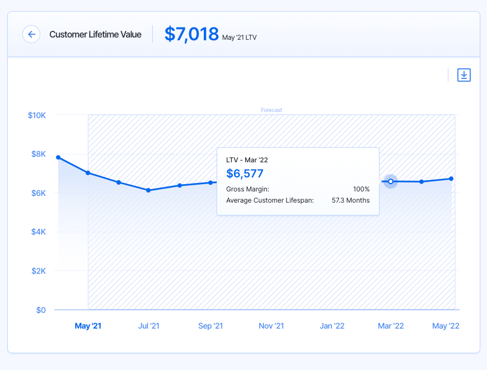Click the Jan '22 x-axis label

pos(332,326)
